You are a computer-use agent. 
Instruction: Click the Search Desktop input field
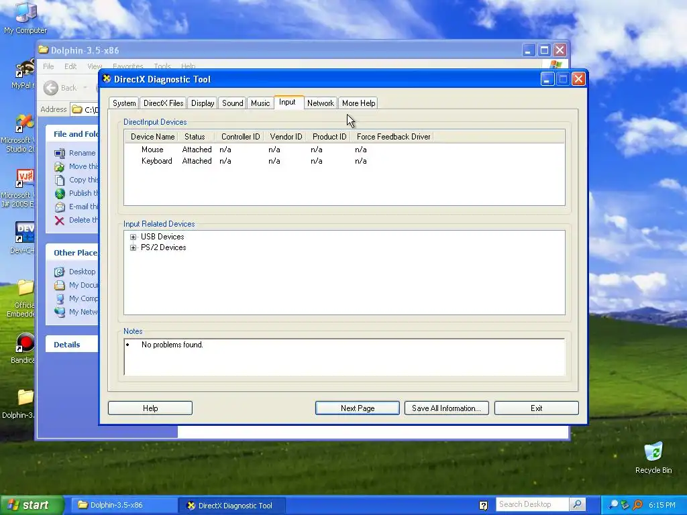[x=532, y=504]
